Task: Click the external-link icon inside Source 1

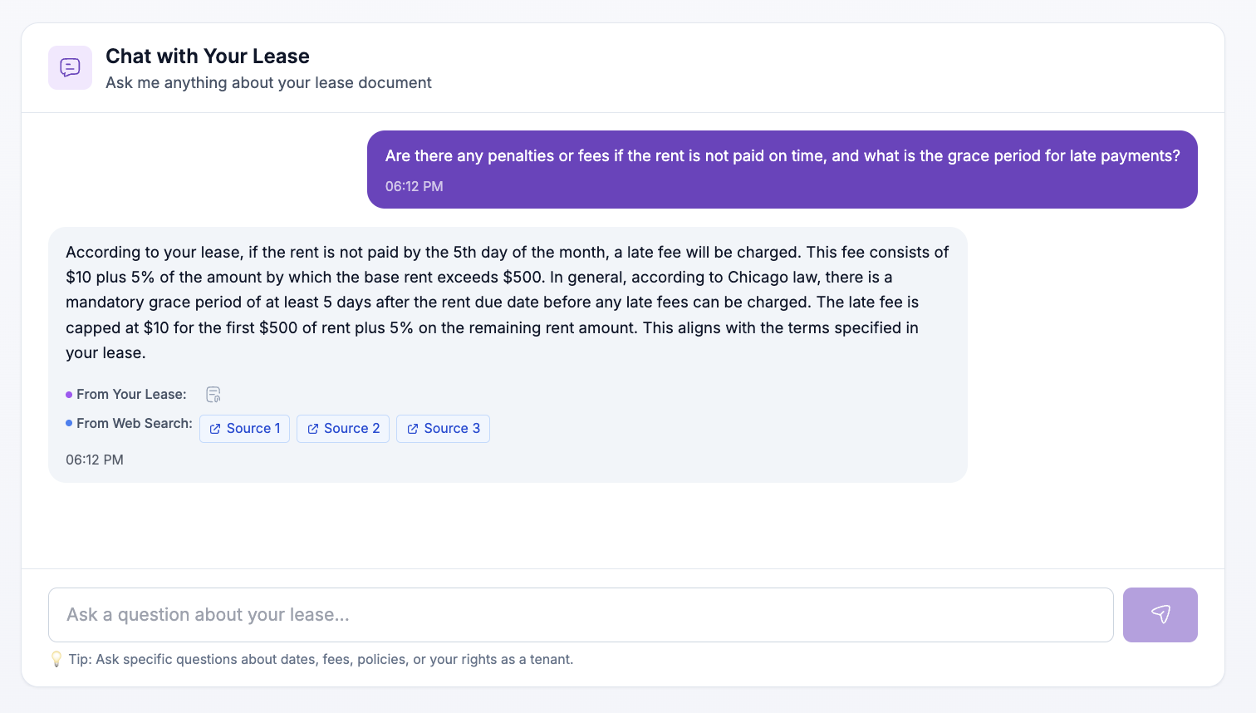Action: [x=214, y=428]
